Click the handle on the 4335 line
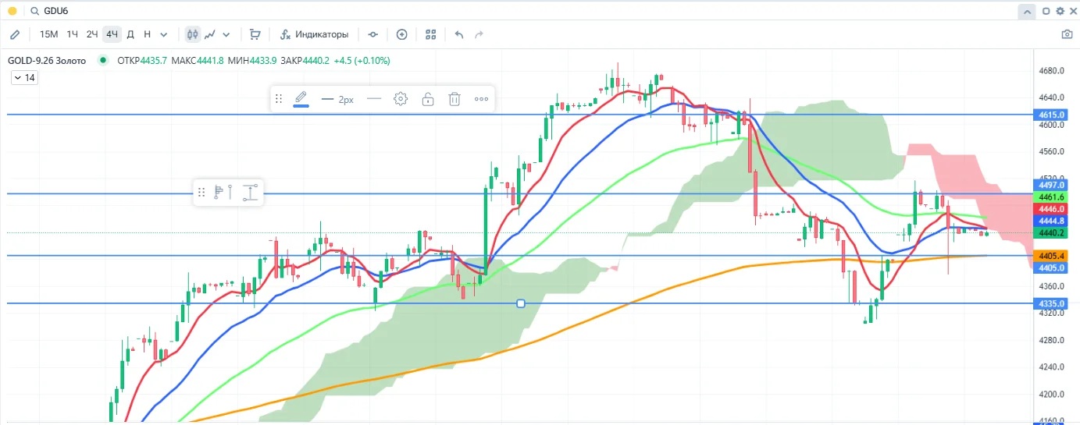The width and height of the screenshot is (1080, 425). (x=521, y=303)
